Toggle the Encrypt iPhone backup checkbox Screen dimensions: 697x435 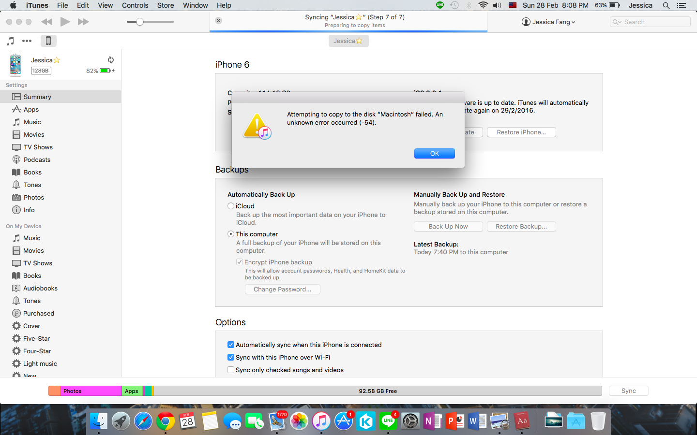[239, 262]
